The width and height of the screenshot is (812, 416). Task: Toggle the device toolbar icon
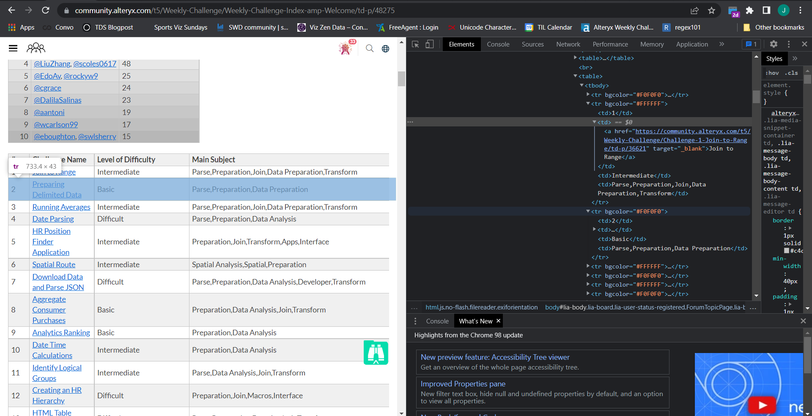[429, 44]
